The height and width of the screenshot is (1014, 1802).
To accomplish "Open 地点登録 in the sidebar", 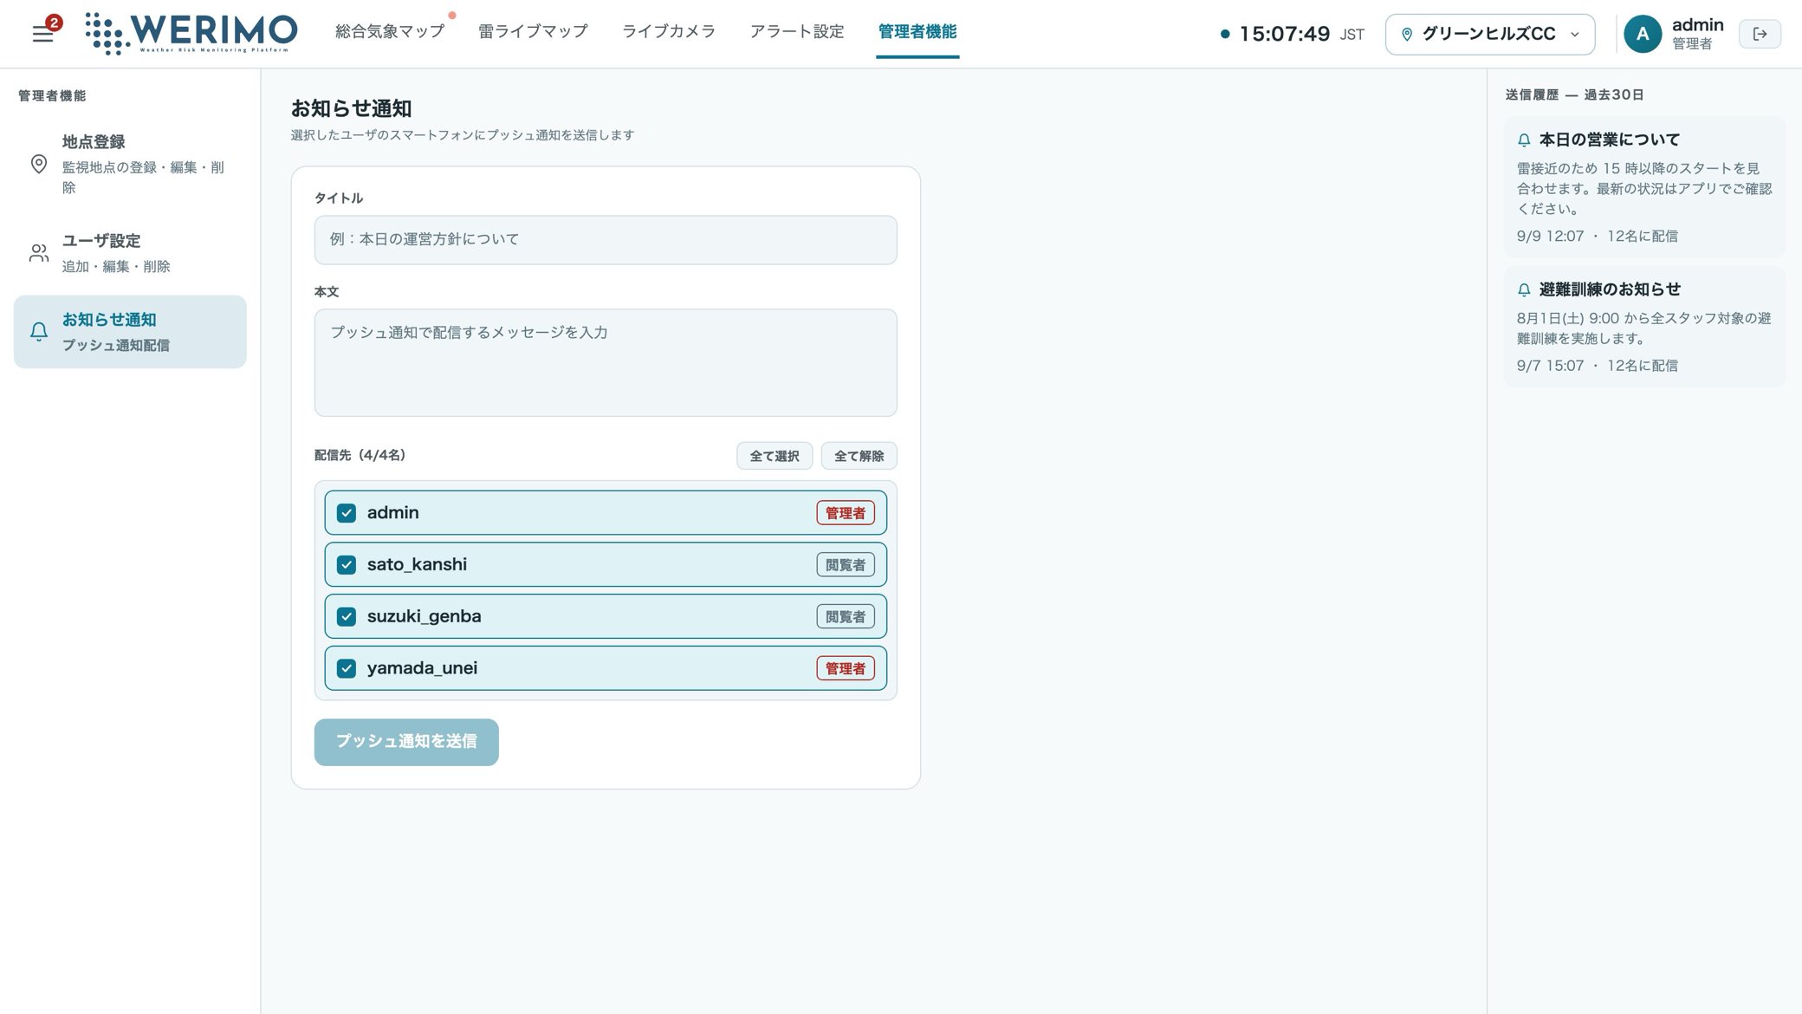I will [x=130, y=164].
